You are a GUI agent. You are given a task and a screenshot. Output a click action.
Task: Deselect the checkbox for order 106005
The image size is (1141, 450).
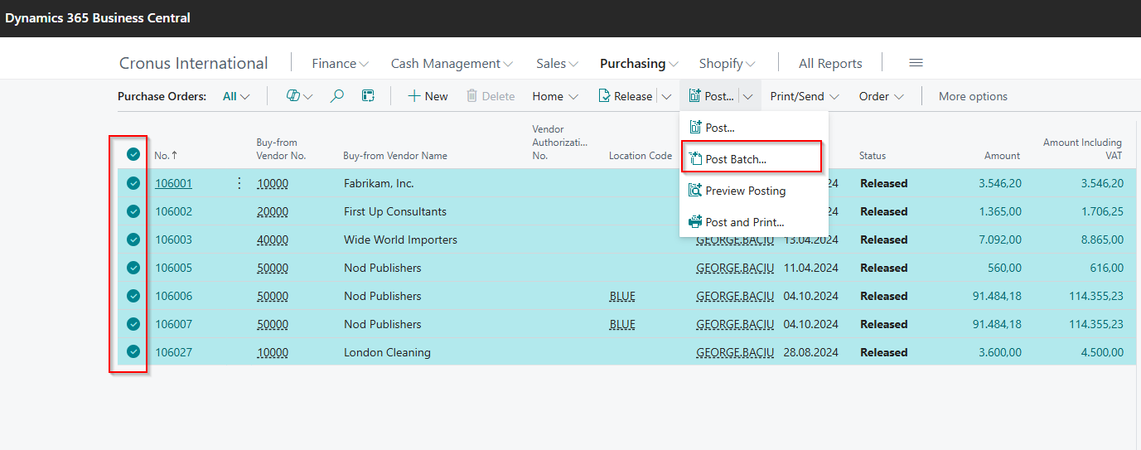(x=133, y=268)
